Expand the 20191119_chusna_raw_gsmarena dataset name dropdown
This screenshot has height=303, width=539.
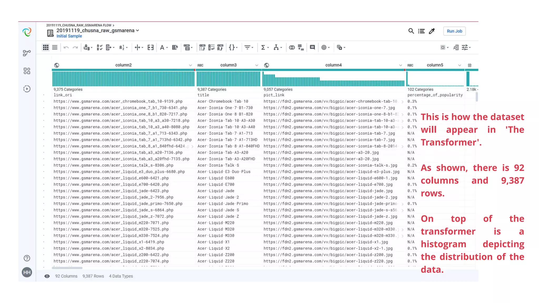(x=137, y=31)
